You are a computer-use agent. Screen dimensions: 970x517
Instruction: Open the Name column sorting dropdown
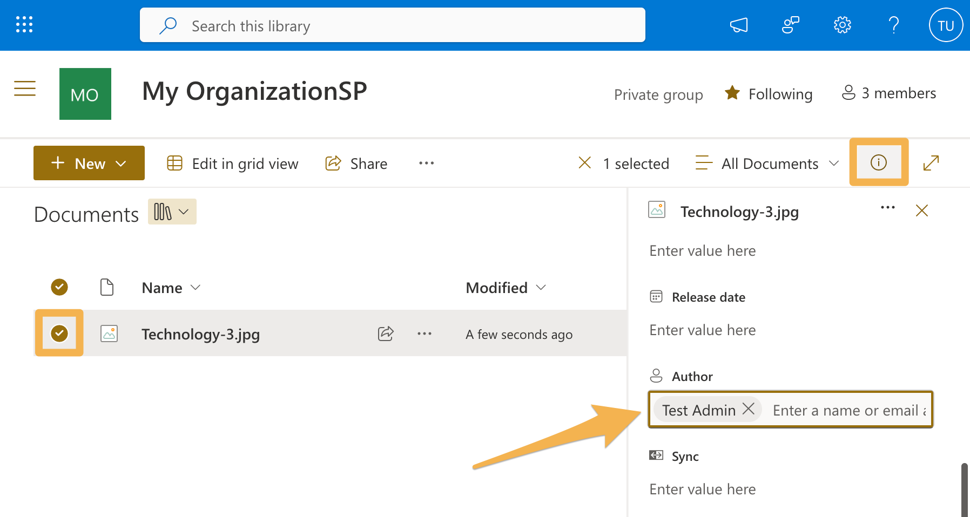tap(196, 287)
